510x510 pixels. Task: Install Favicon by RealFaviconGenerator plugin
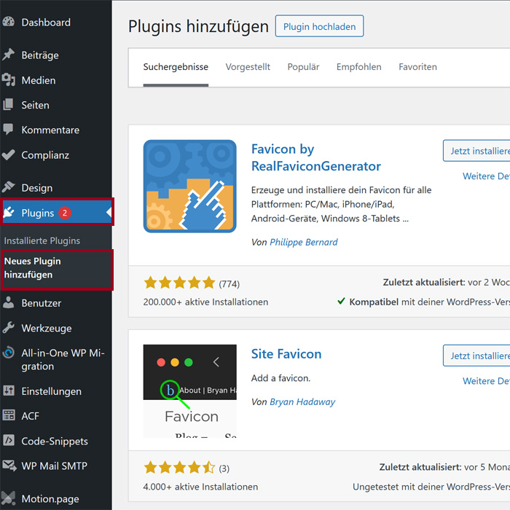[476, 151]
